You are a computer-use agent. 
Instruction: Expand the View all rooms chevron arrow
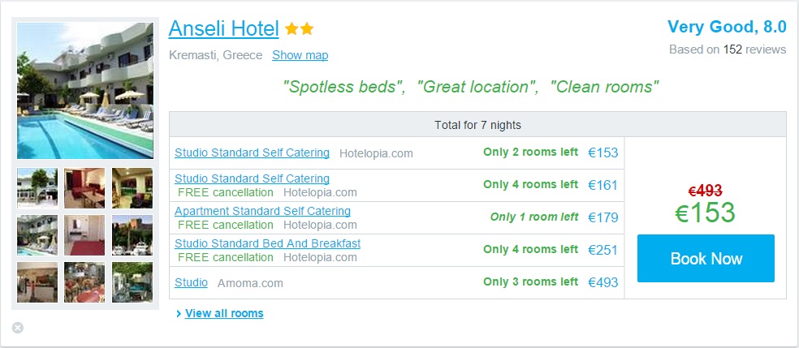coord(178,314)
